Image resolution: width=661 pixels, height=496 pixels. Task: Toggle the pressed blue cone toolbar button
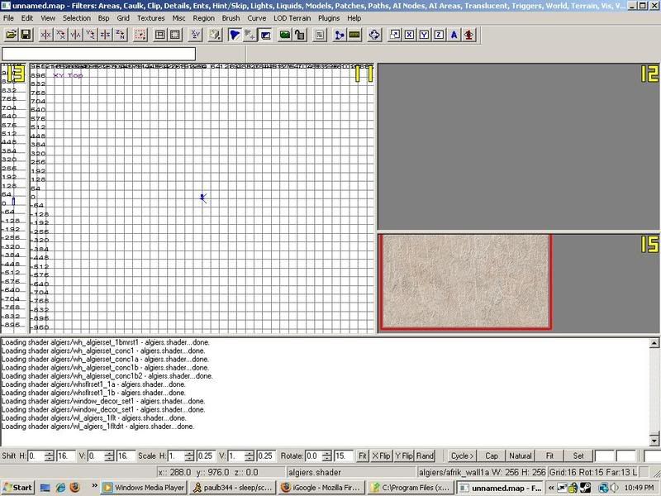[x=235, y=35]
